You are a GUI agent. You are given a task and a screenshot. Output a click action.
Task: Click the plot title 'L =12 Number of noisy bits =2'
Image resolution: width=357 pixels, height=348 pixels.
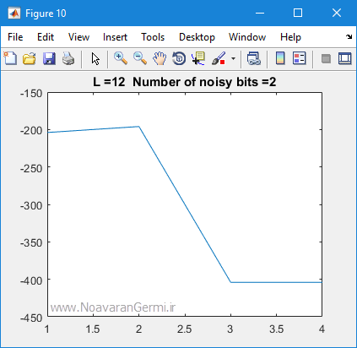point(185,82)
